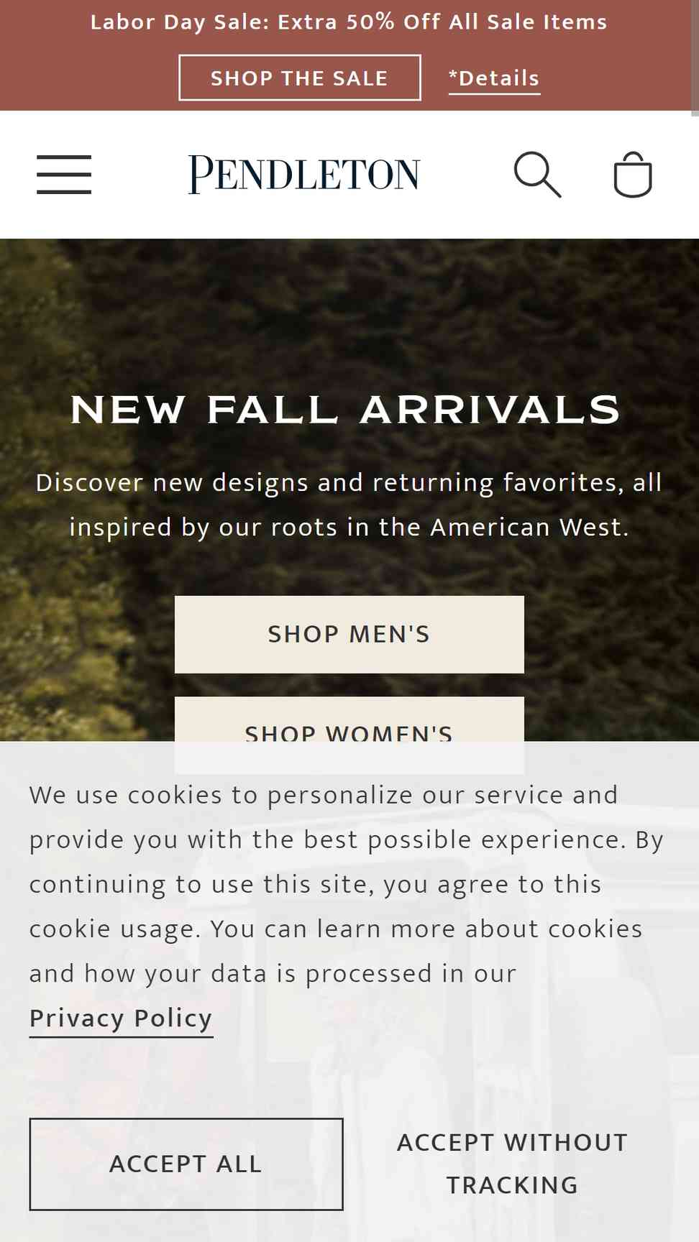Image resolution: width=699 pixels, height=1242 pixels.
Task: Open the search magnifier icon
Action: (x=537, y=175)
